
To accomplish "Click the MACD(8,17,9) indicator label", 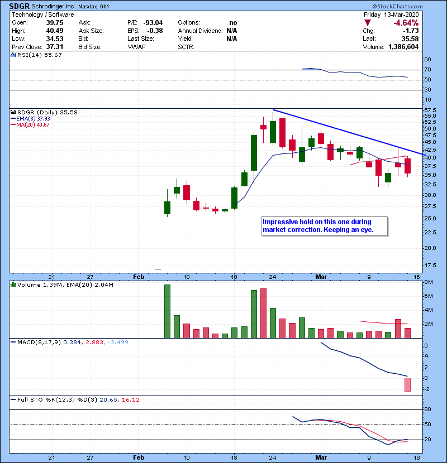I will pos(39,343).
